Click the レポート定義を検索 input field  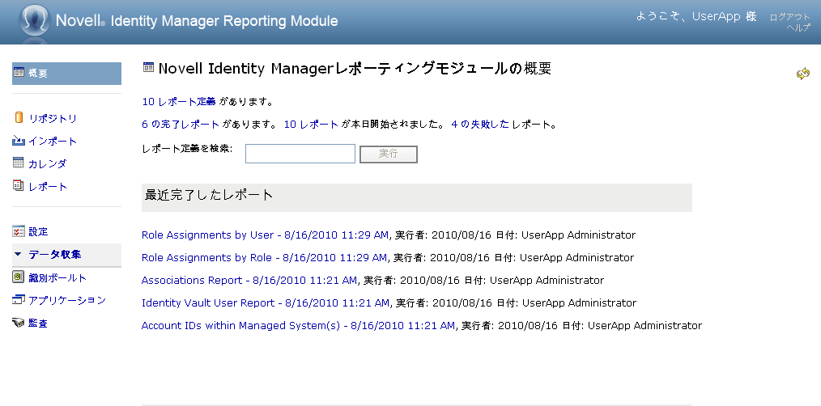300,154
